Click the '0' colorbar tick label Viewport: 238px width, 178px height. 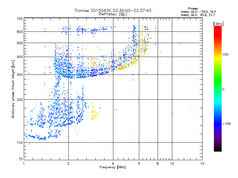(223, 89)
